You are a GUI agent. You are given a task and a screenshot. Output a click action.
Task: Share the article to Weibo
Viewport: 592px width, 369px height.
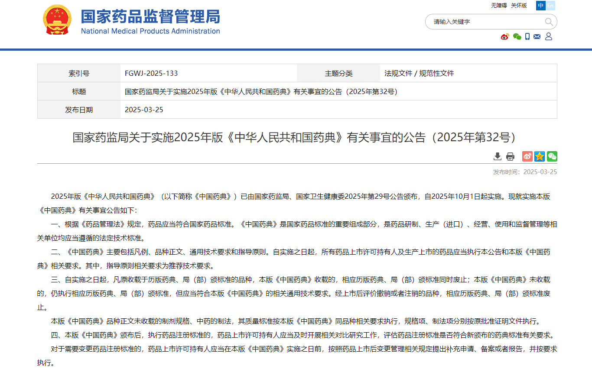(x=527, y=156)
